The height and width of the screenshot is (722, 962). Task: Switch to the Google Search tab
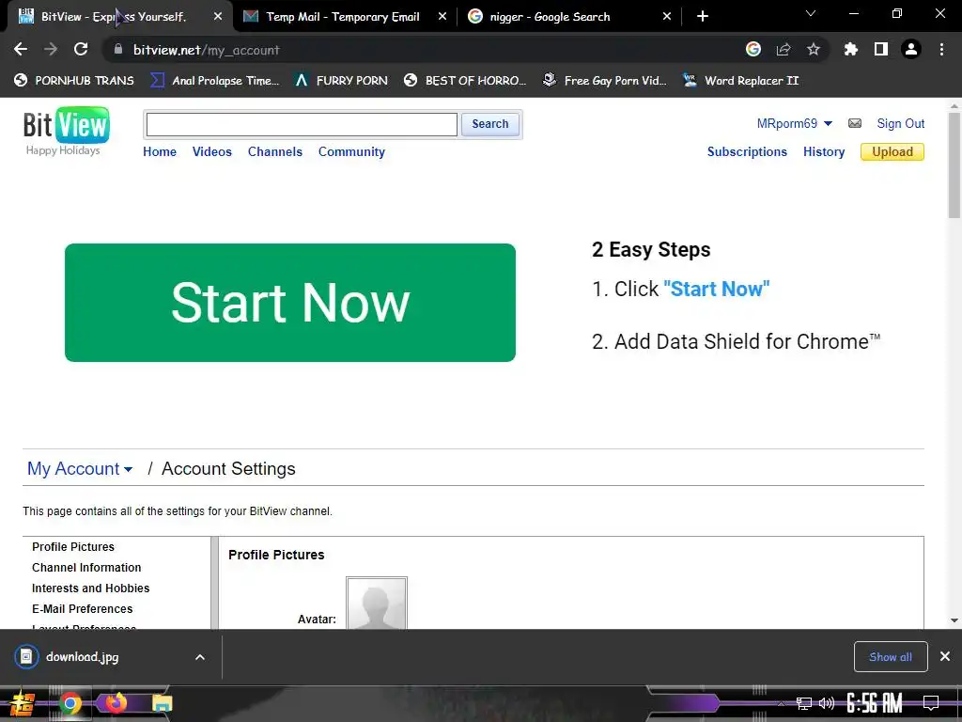coord(569,17)
